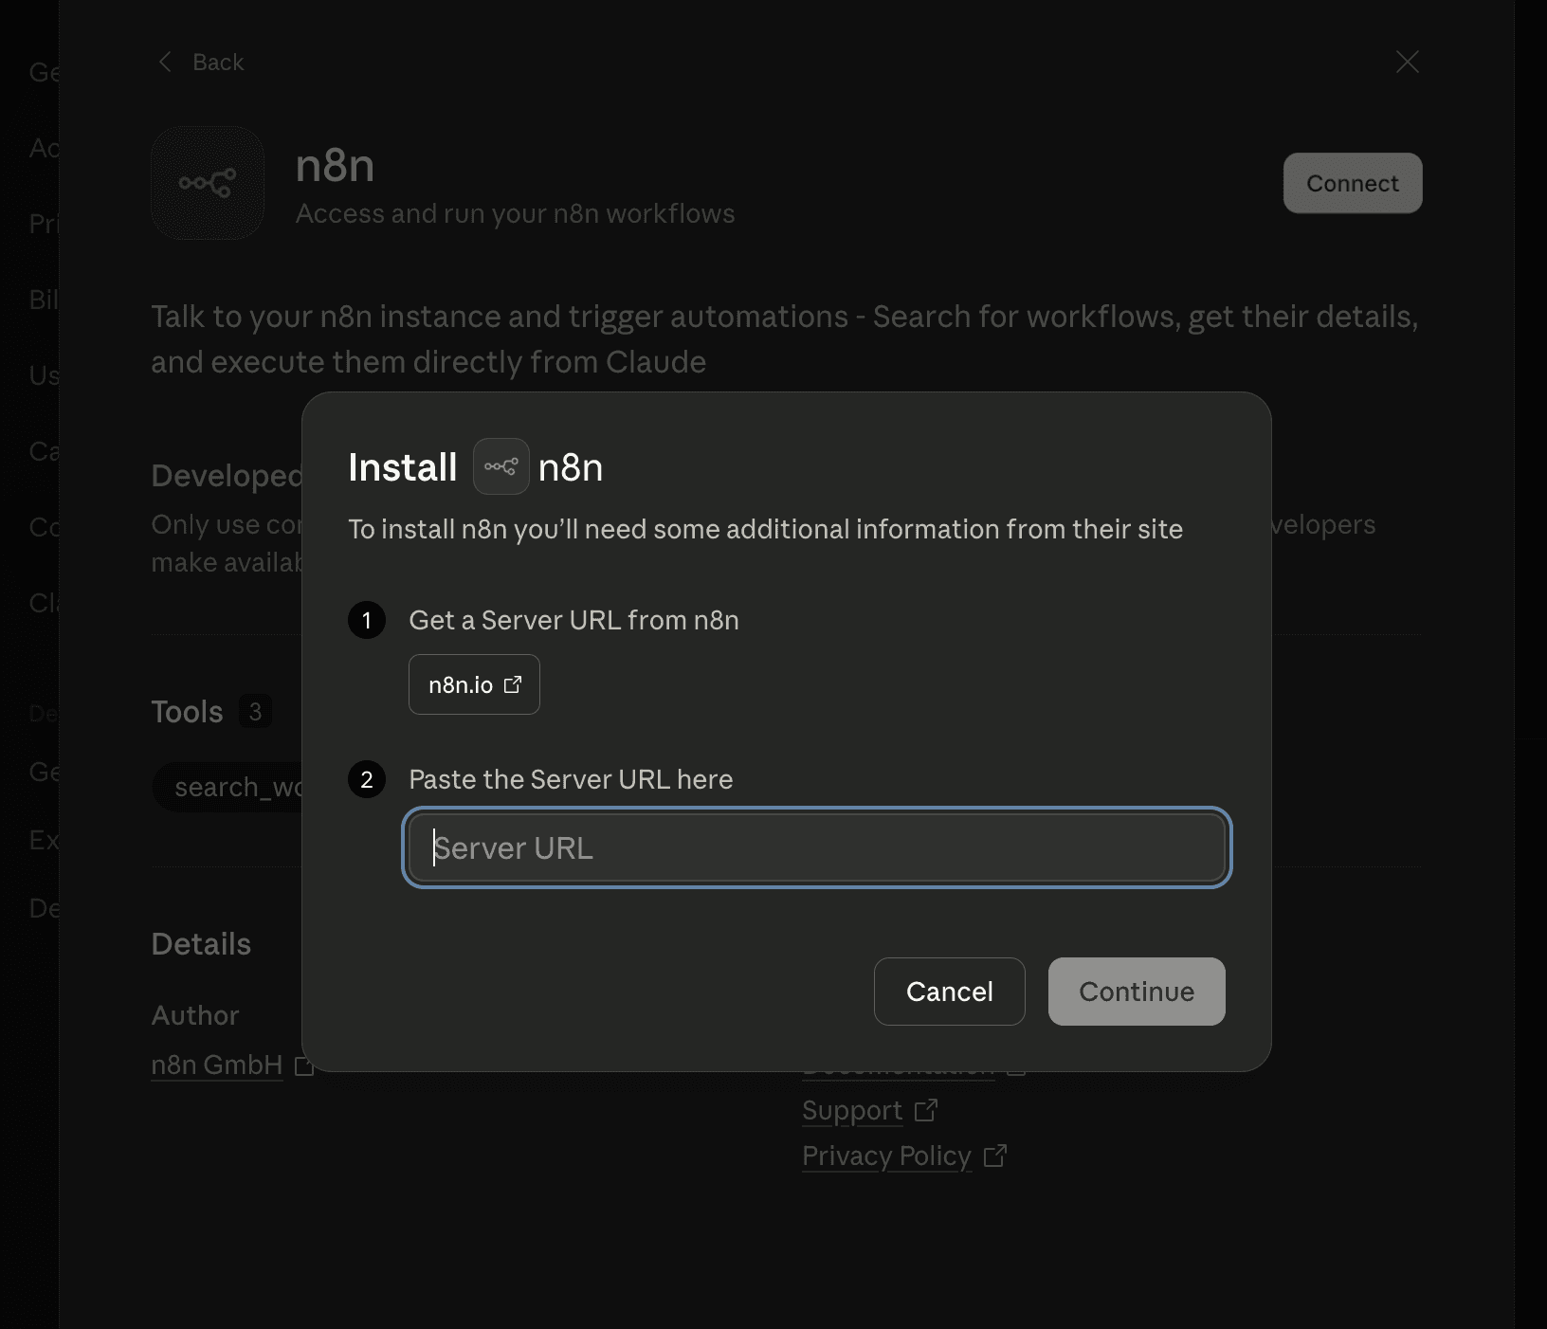The height and width of the screenshot is (1329, 1547).
Task: Select the search_wo… tool chip
Action: pyautogui.click(x=227, y=787)
